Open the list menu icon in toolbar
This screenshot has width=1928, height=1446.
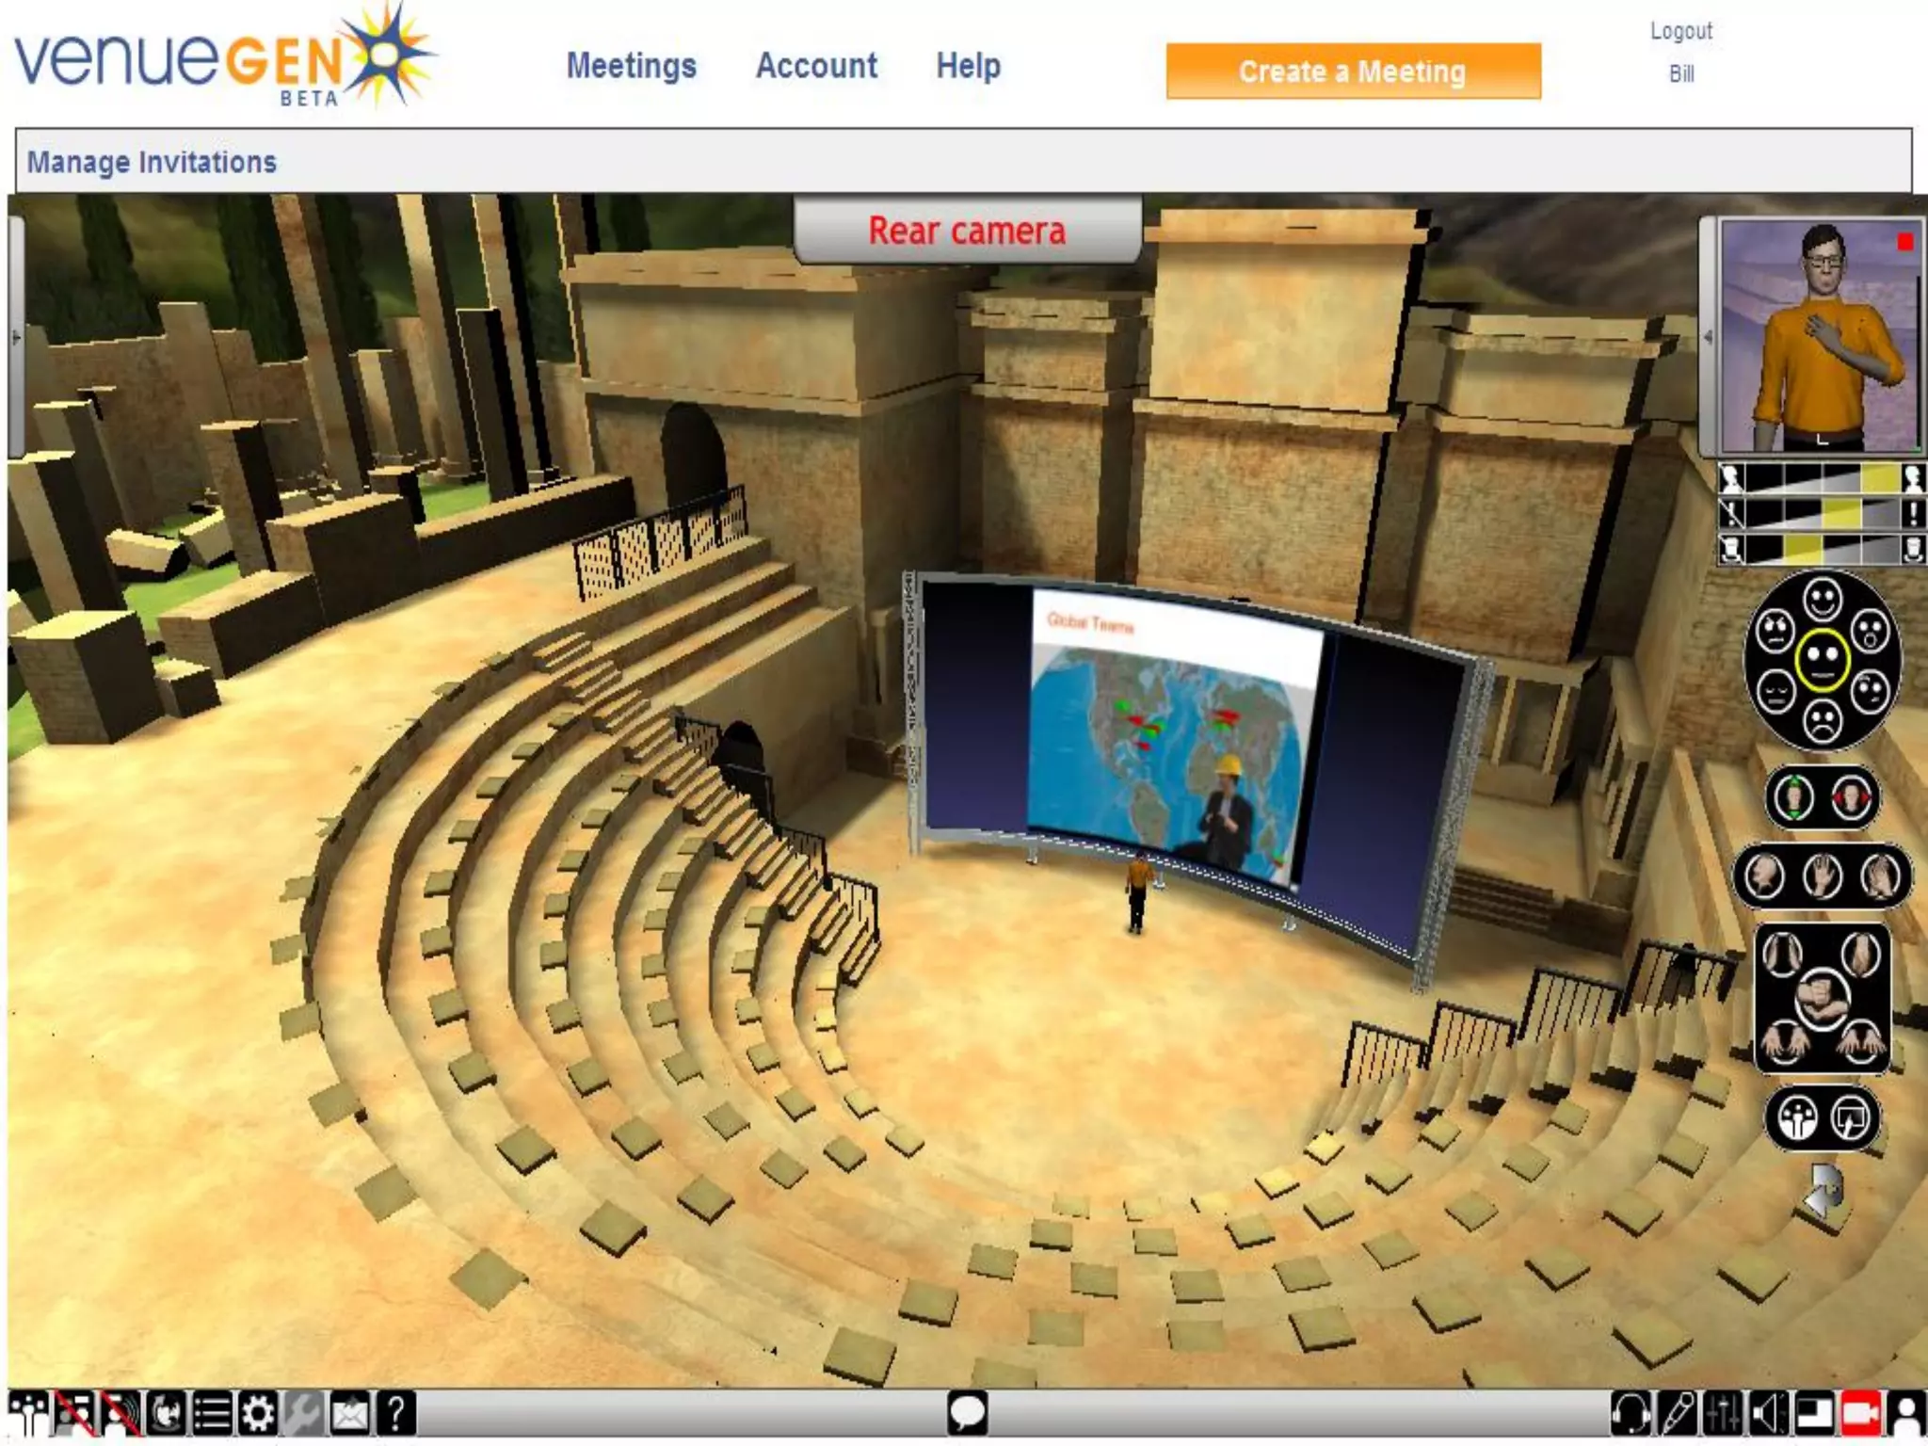[x=213, y=1414]
